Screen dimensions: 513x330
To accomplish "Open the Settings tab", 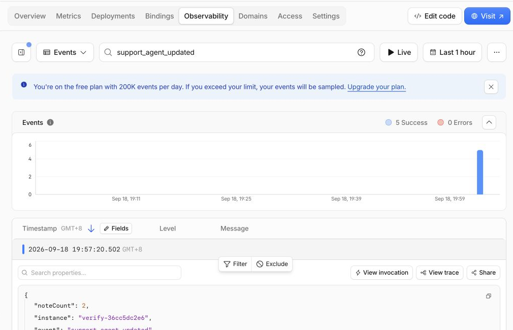I will (x=326, y=16).
